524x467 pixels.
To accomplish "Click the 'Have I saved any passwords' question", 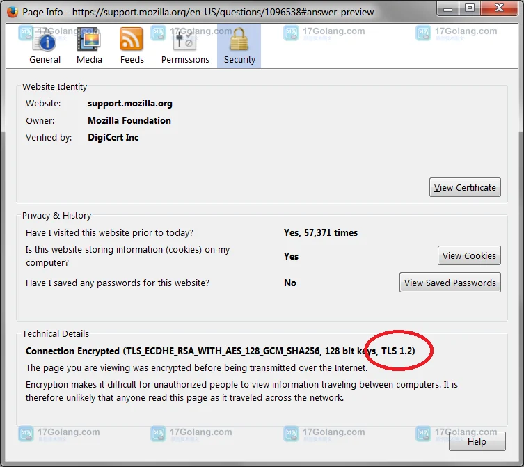I will [118, 283].
